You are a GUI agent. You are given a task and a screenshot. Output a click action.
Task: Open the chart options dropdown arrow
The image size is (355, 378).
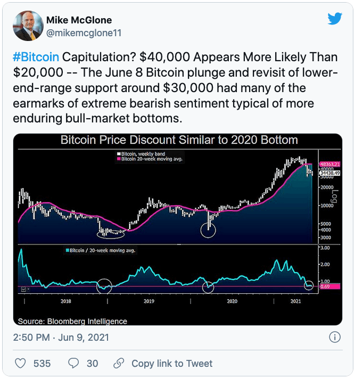pos(28,289)
